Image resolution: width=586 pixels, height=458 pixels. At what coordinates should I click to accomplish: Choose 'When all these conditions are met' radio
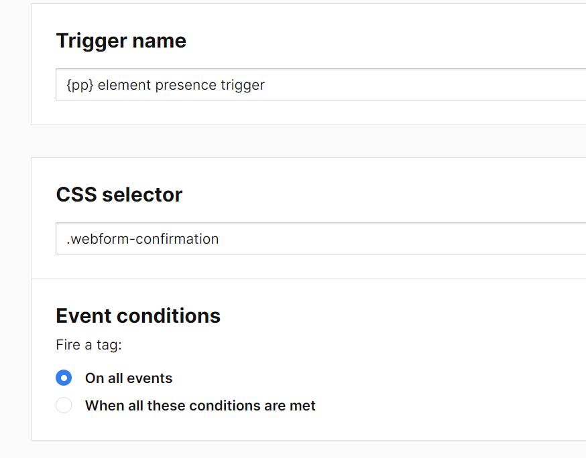coord(64,405)
